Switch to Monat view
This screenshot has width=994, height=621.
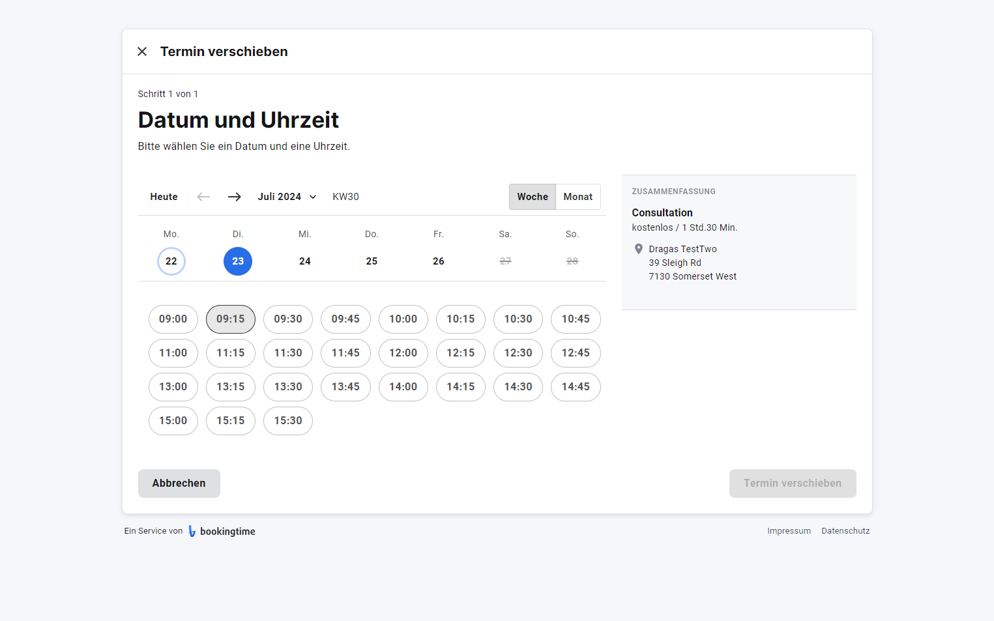click(578, 197)
